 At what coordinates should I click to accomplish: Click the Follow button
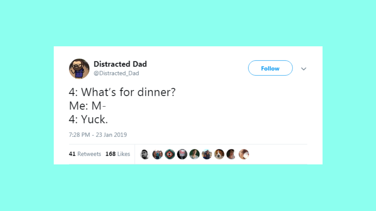tap(270, 68)
